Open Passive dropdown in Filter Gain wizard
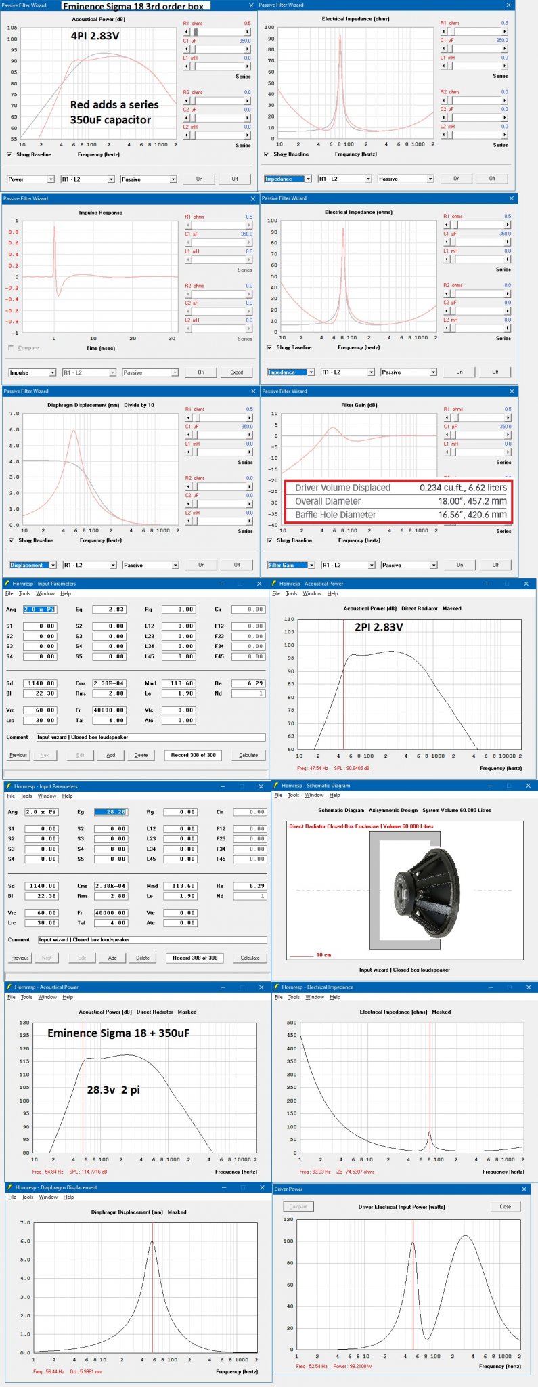 pyautogui.click(x=408, y=565)
